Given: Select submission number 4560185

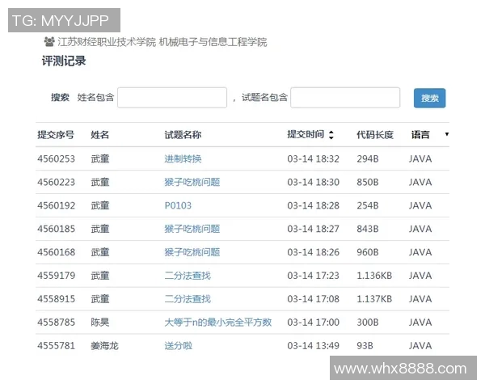Looking at the screenshot, I should tap(56, 229).
